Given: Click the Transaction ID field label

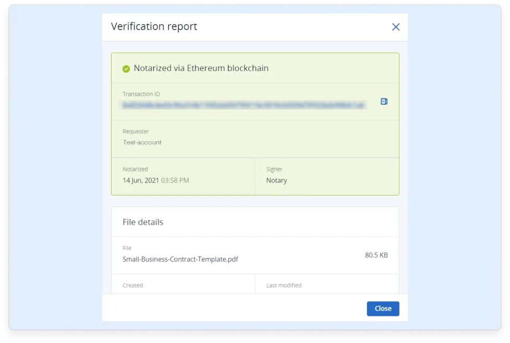Looking at the screenshot, I should click(x=141, y=94).
